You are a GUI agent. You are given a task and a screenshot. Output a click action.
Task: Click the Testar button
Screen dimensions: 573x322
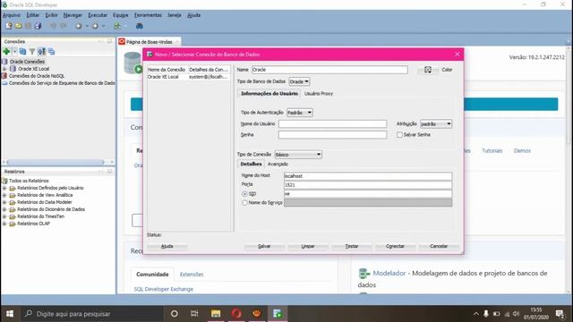352,247
